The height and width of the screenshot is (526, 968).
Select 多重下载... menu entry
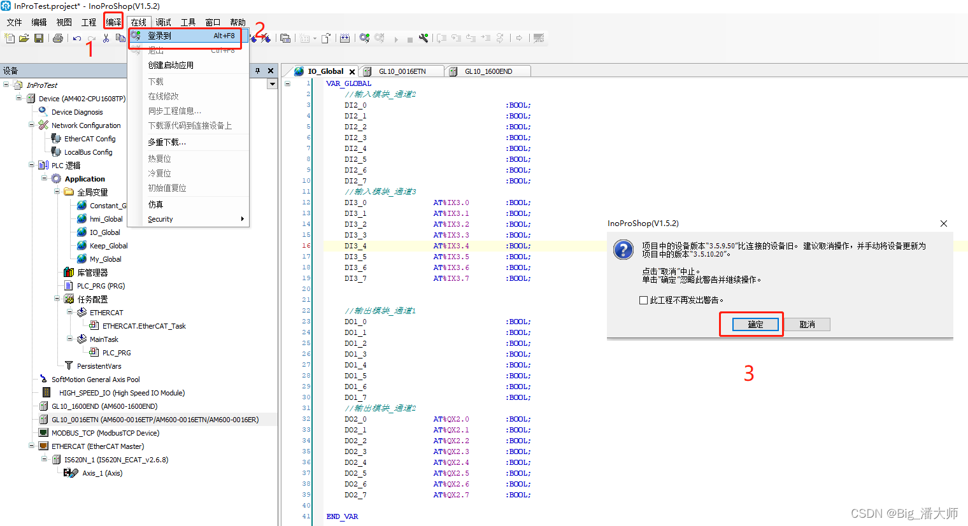[x=188, y=142]
